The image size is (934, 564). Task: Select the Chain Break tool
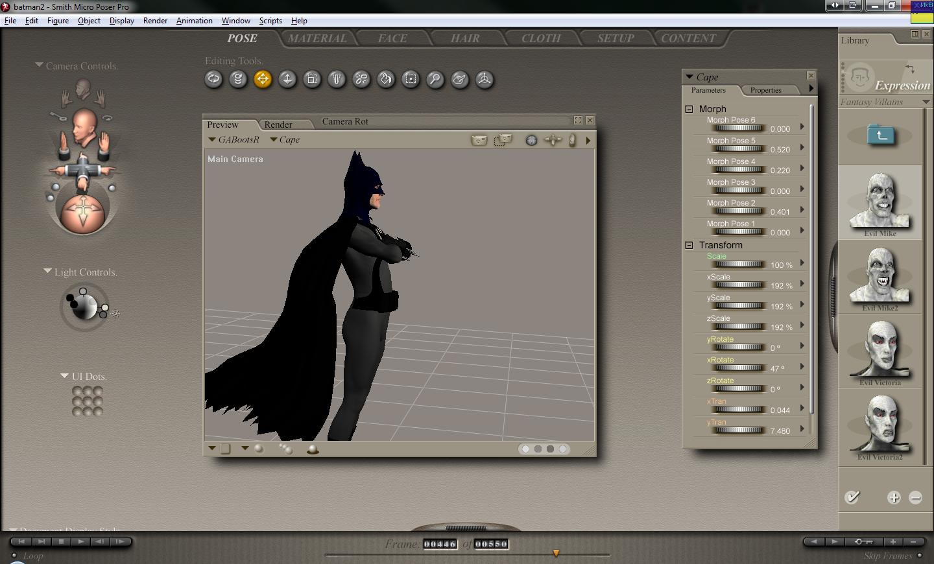point(361,79)
